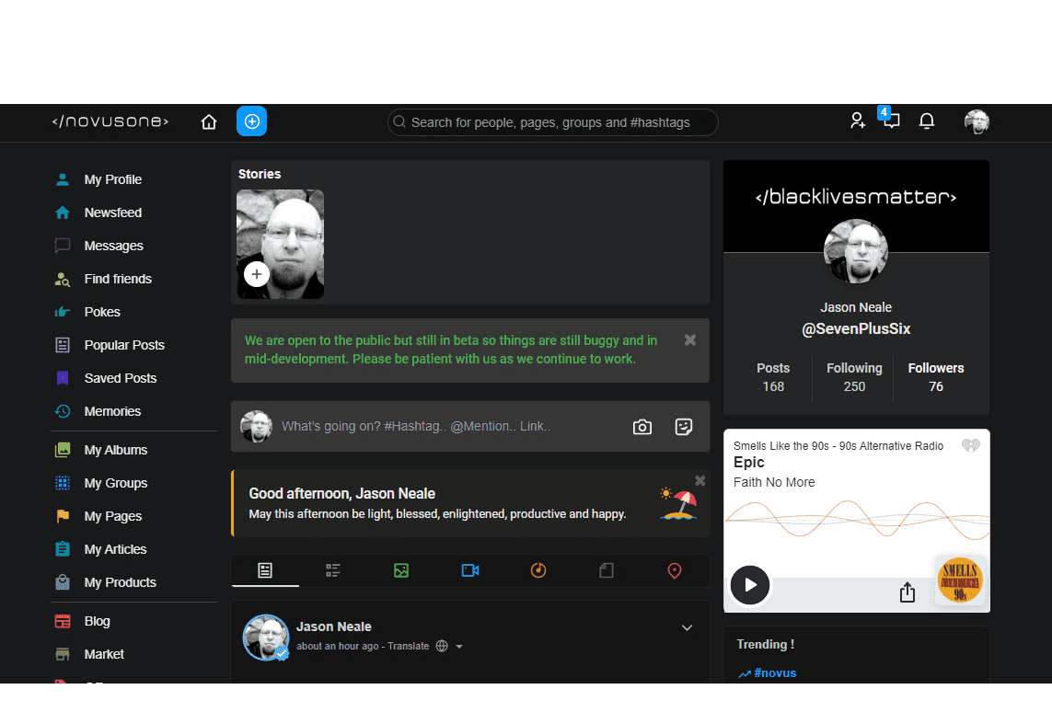Screen dimensions: 1052x701
Task: Play the Epic track in radio widget
Action: click(x=750, y=584)
